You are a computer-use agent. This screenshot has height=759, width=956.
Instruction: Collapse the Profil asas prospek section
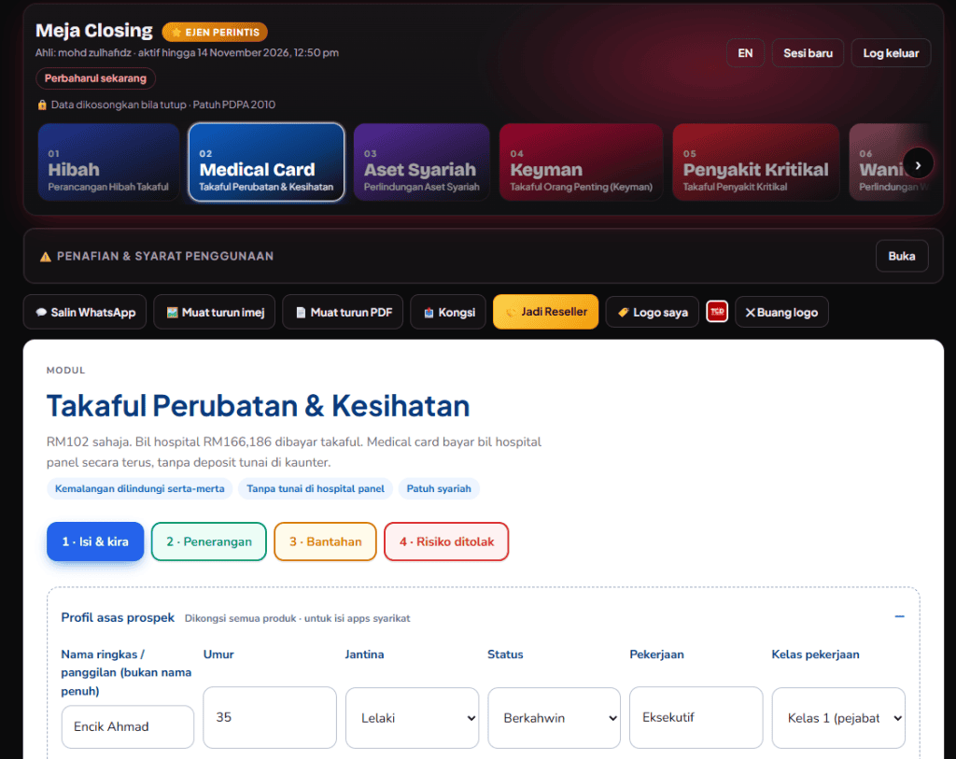(899, 617)
